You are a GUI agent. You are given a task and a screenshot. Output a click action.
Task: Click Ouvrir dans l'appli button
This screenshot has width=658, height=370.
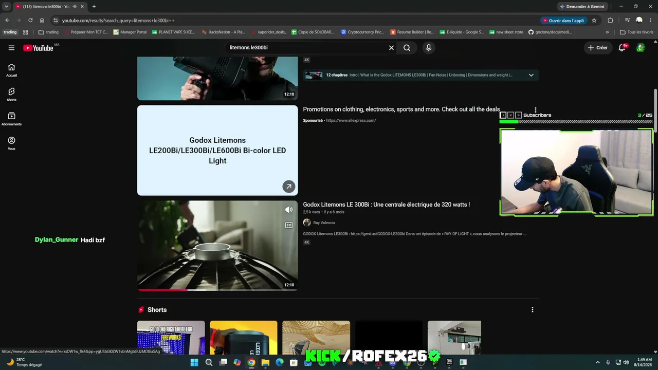point(563,21)
